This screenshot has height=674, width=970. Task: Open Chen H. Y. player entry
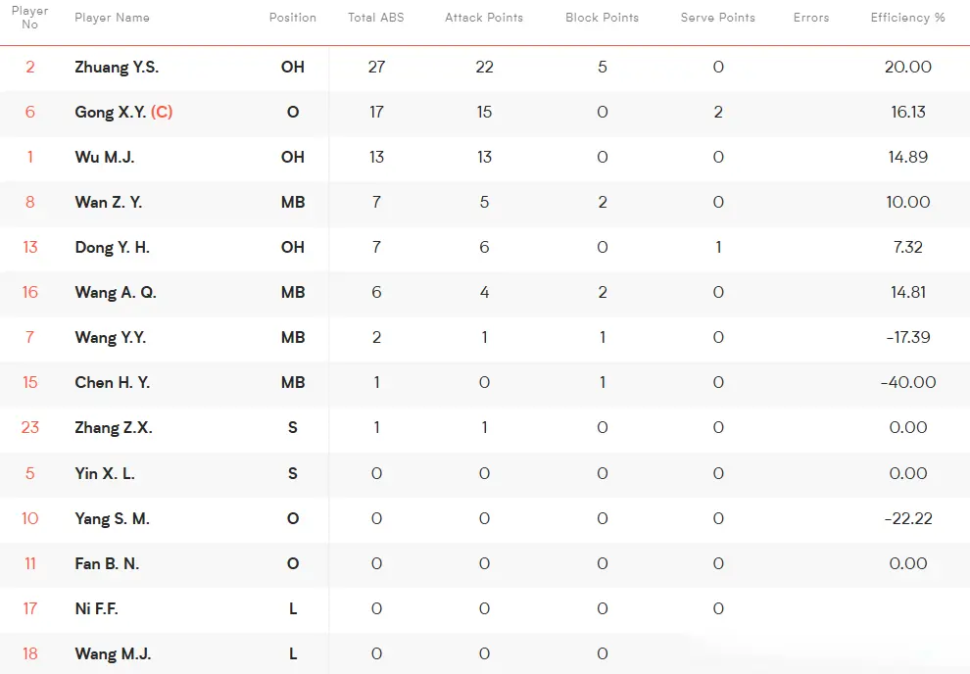pyautogui.click(x=485, y=382)
